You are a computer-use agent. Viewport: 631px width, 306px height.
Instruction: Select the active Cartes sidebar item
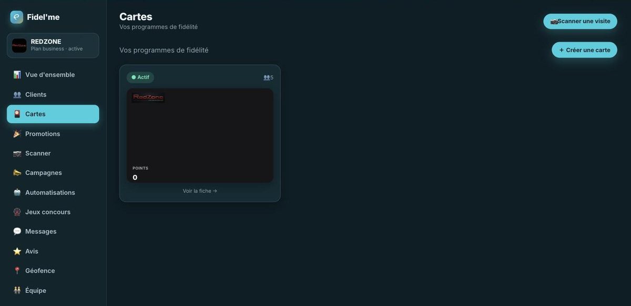click(53, 114)
